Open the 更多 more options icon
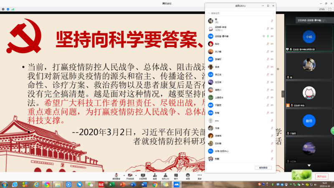This screenshot has height=188, width=334. pyautogui.click(x=200, y=175)
